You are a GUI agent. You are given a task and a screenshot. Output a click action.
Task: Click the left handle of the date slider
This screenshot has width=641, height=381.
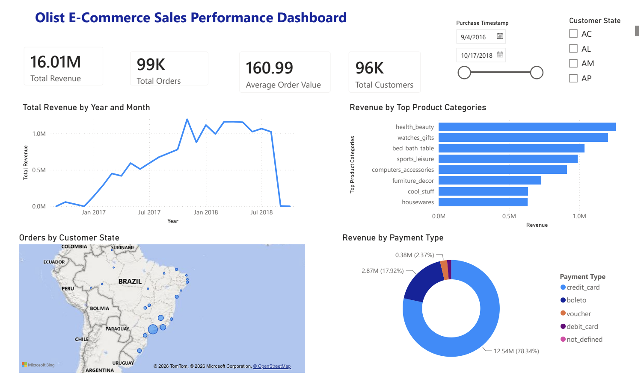464,73
